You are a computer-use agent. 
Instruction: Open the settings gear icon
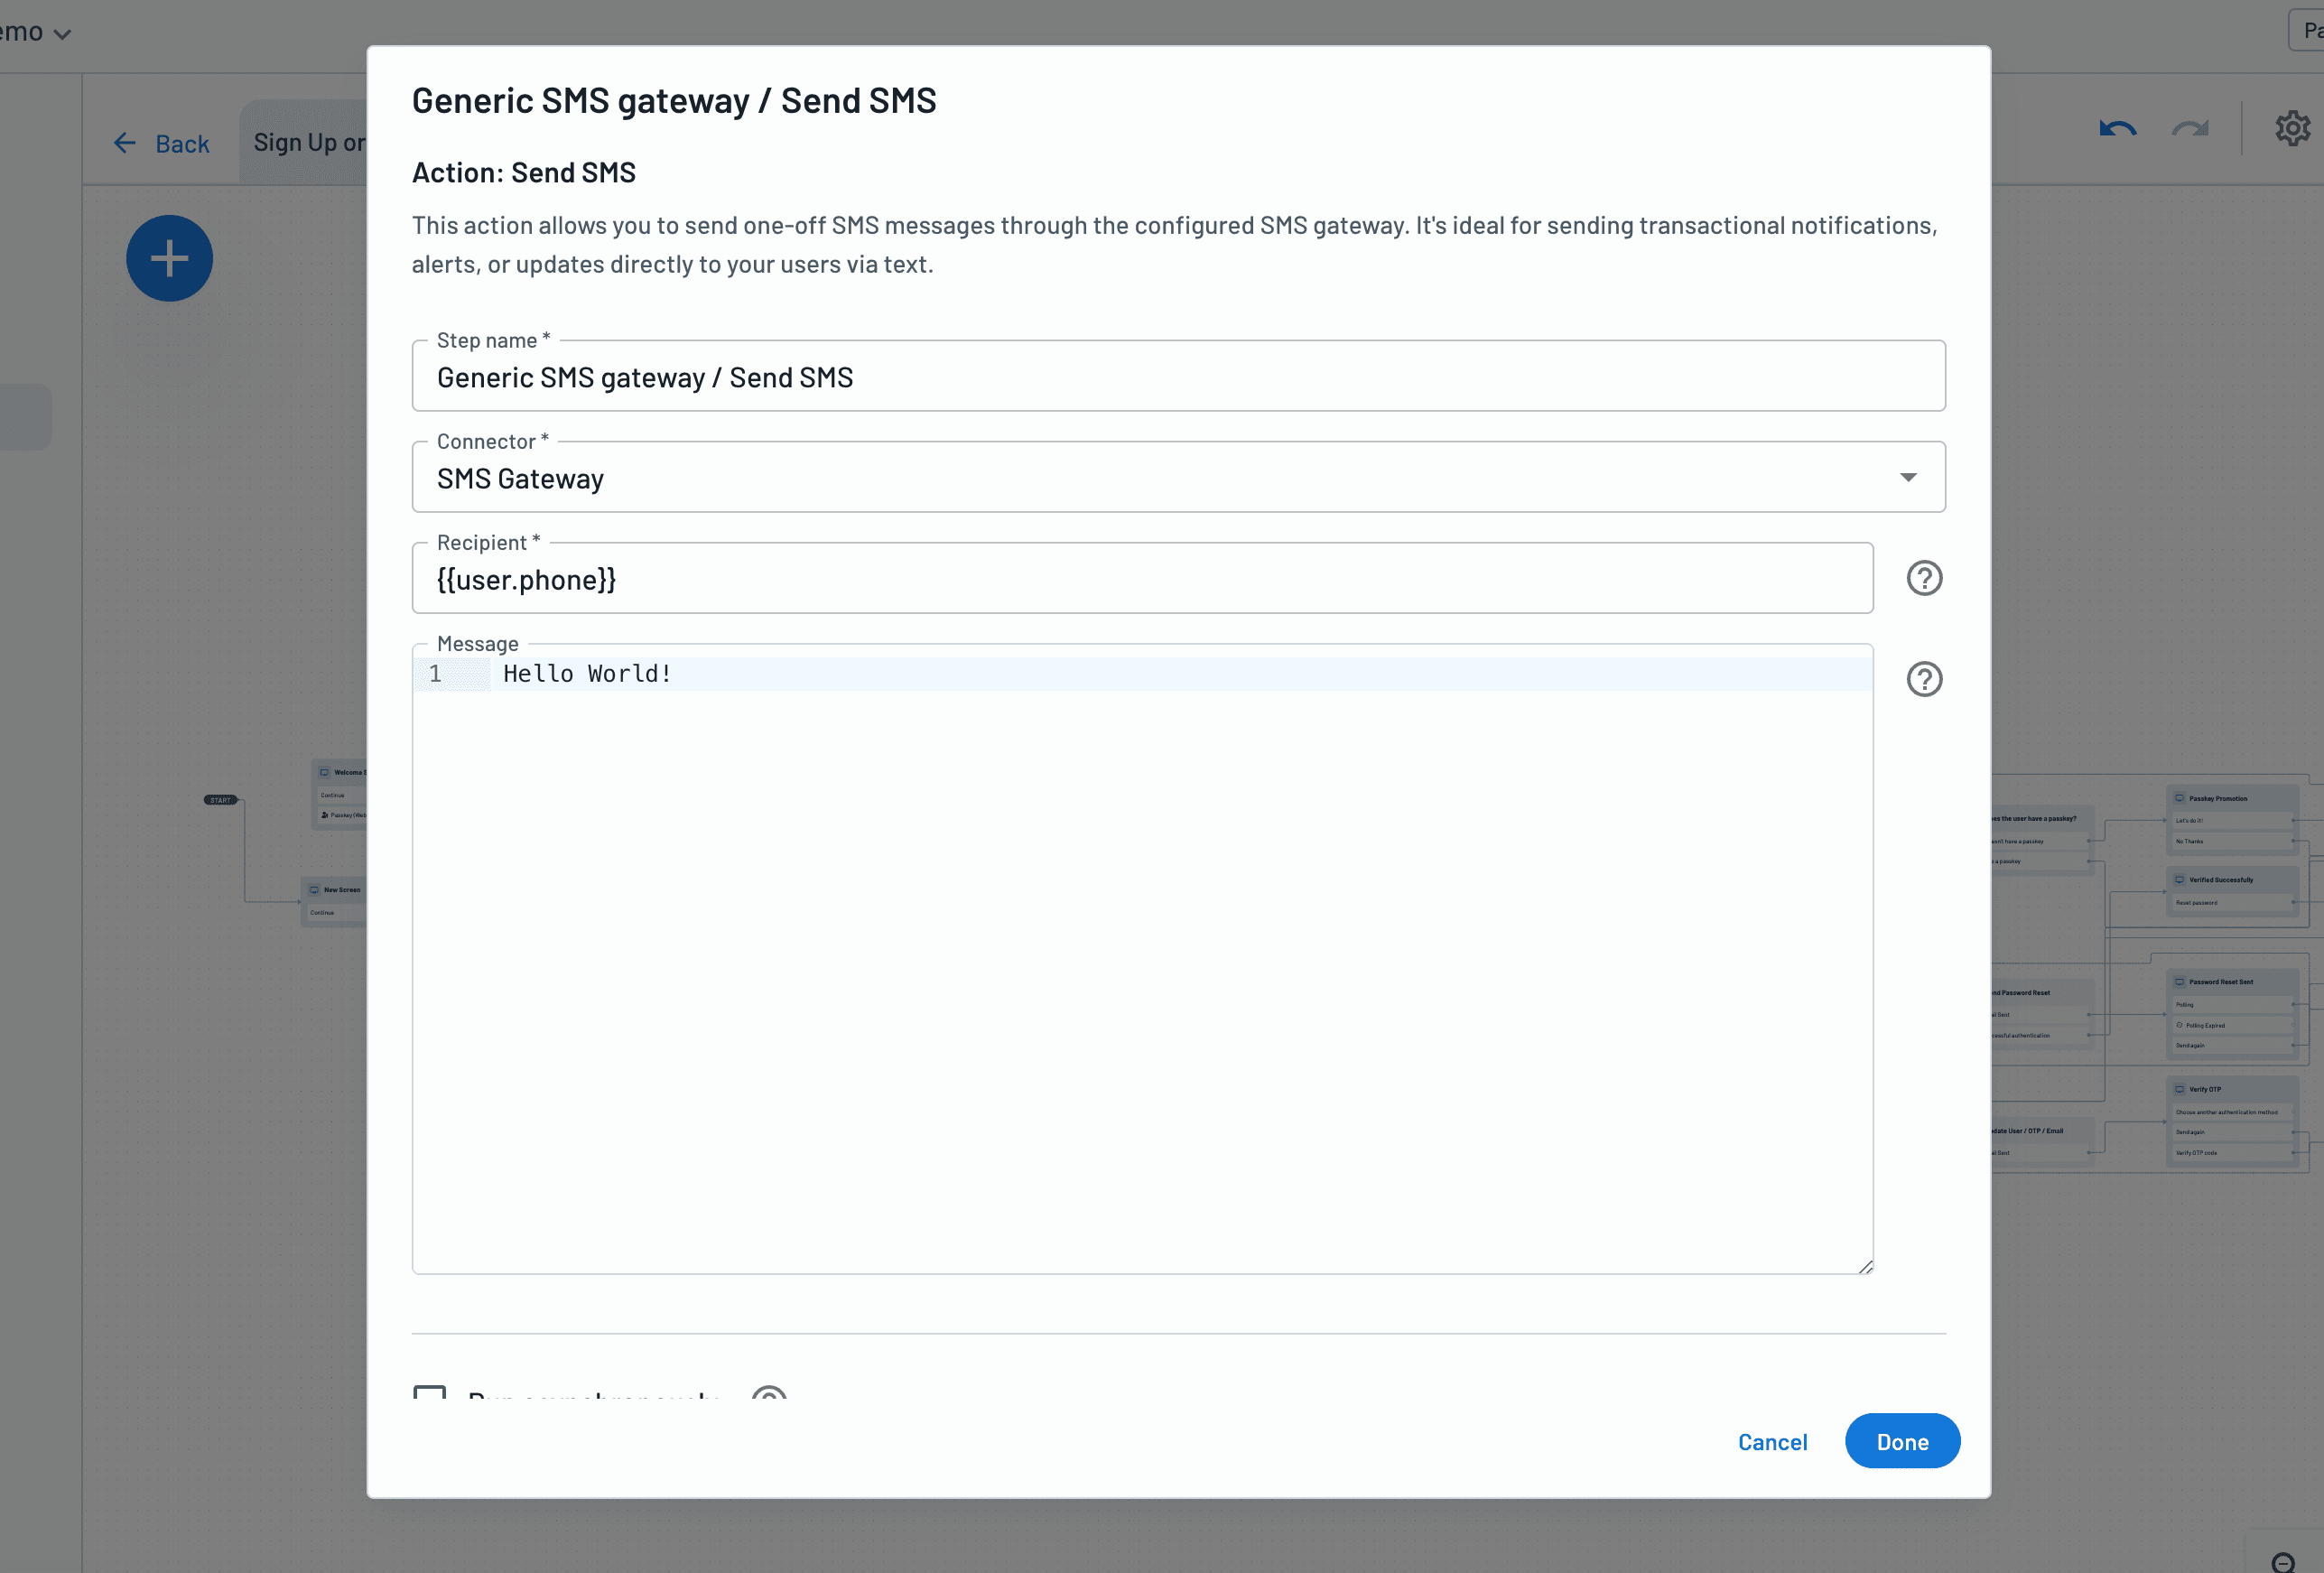pyautogui.click(x=2293, y=127)
